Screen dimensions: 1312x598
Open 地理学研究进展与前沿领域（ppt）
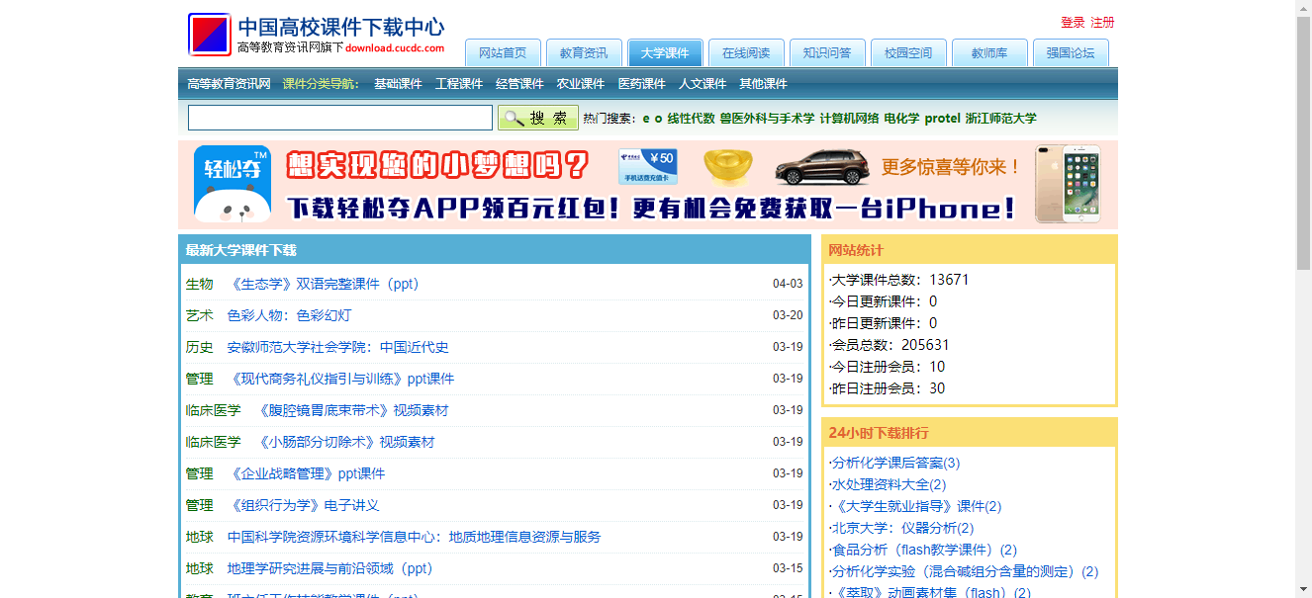330,568
